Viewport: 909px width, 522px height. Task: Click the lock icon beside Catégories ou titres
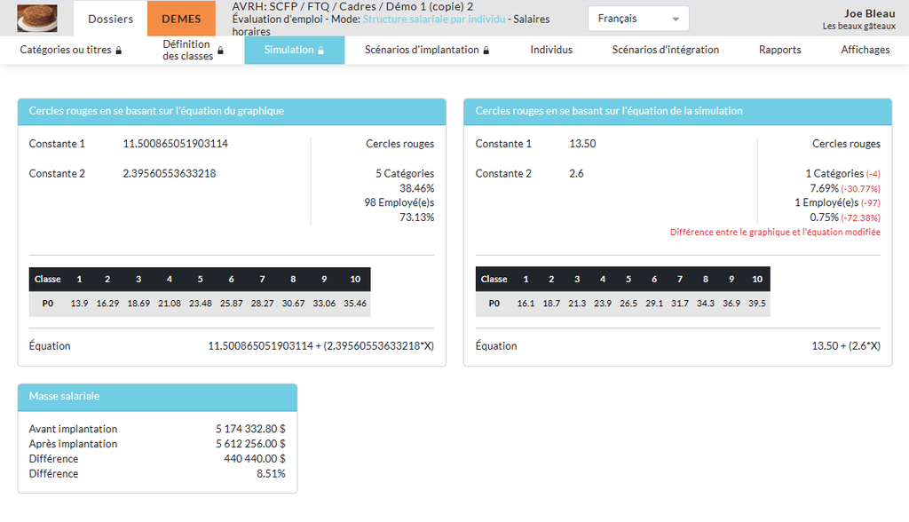click(119, 51)
